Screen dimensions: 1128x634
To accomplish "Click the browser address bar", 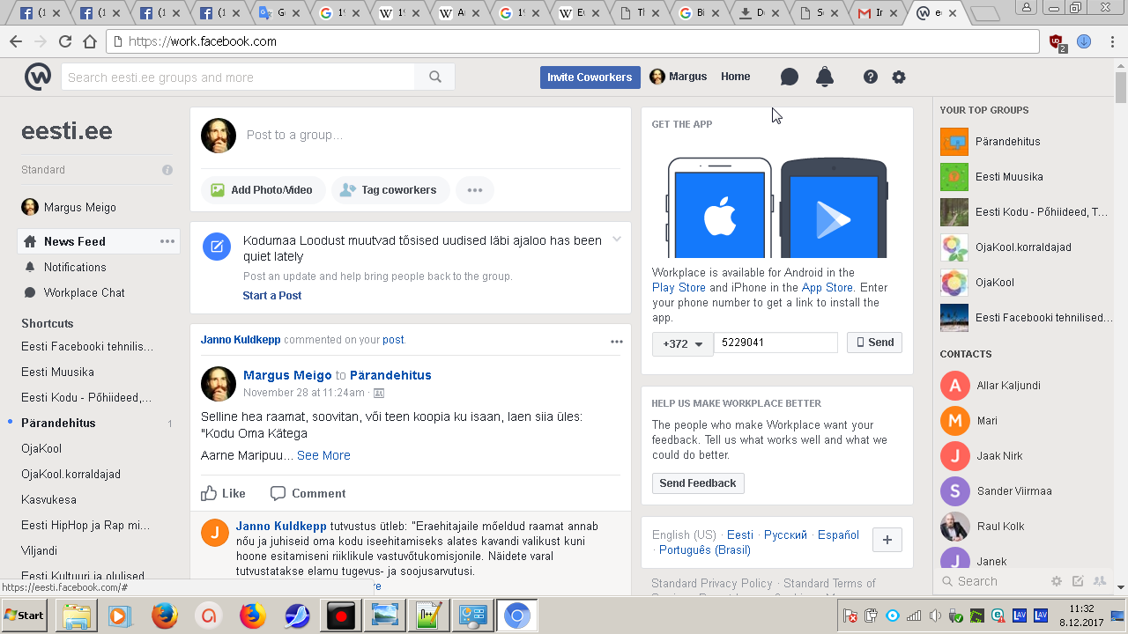I will click(573, 41).
